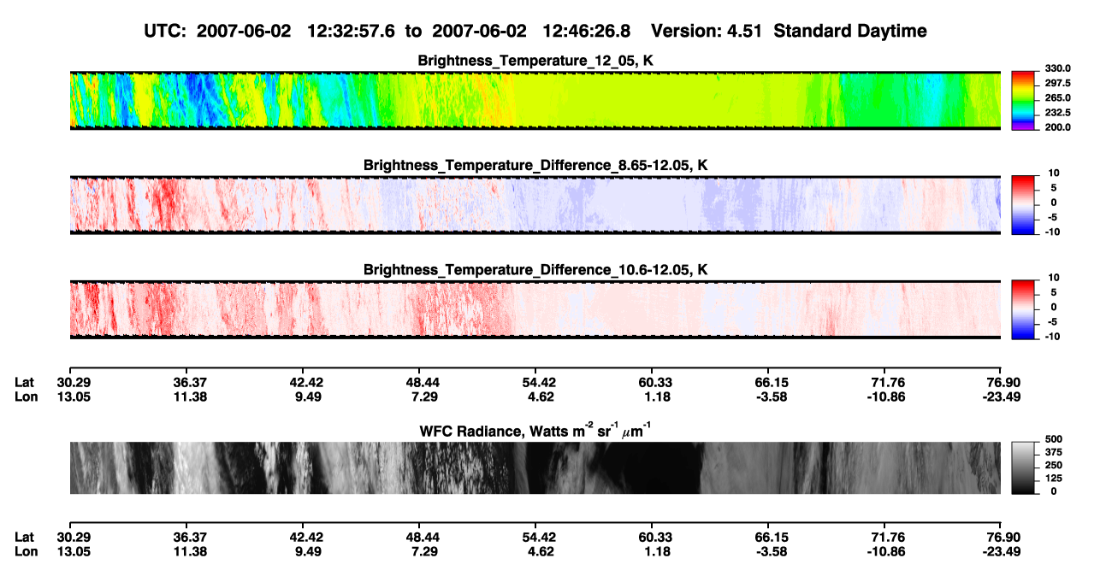The image size is (1112, 570).
Task: Click latitude '60.33' on the axis under the WFC panel
Action: (652, 538)
